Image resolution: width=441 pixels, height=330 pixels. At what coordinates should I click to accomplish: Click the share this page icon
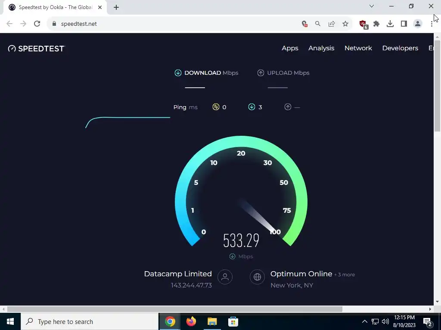click(332, 24)
